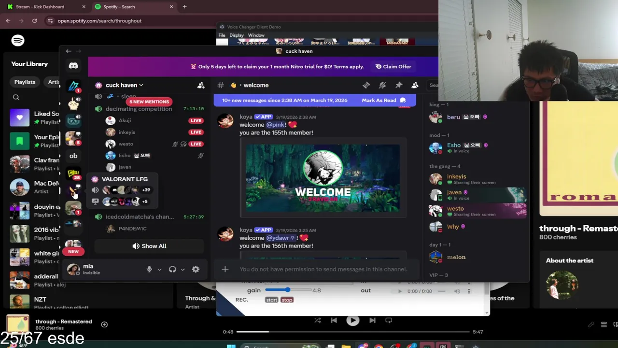Open Spotify queue icon in bottom right
This screenshot has width=618, height=348.
pyautogui.click(x=604, y=325)
